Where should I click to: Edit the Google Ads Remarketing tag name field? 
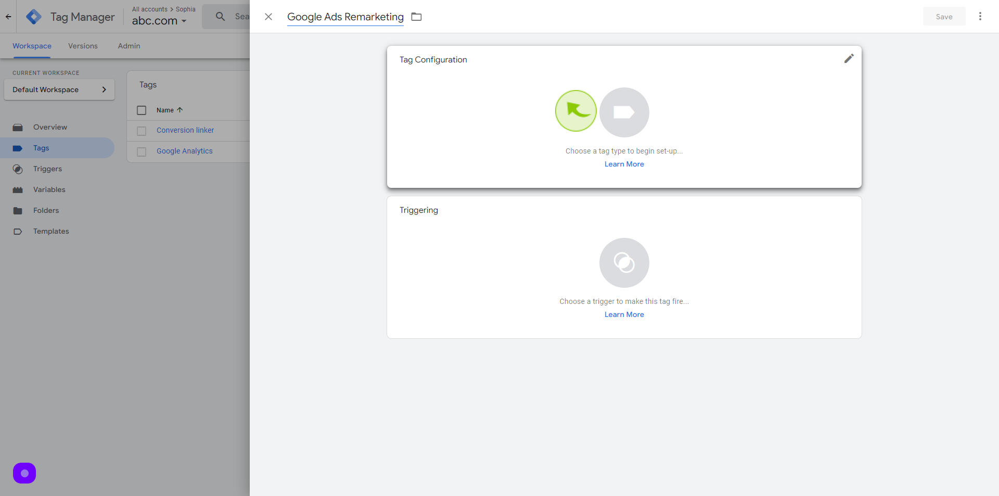click(x=345, y=17)
